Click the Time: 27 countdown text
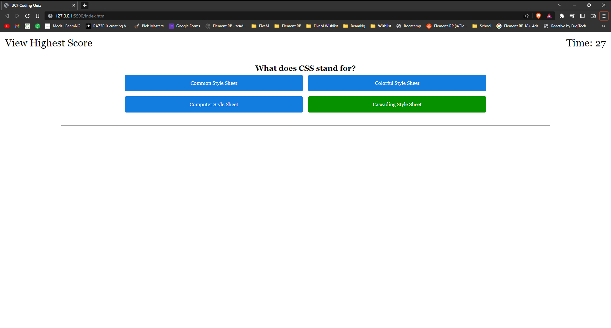The height and width of the screenshot is (328, 611). (586, 43)
